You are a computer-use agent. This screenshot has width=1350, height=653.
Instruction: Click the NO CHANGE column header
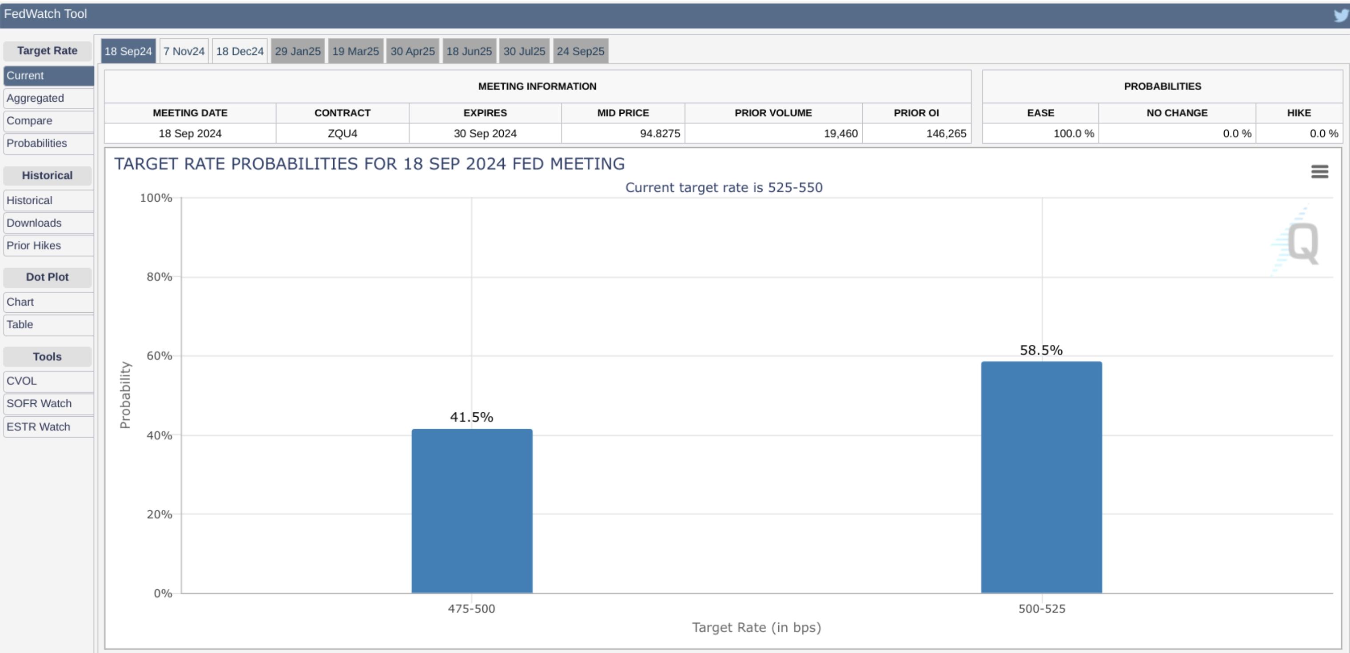point(1177,113)
